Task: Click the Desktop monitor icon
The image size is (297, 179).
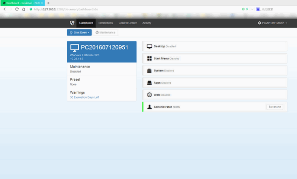Action: [x=149, y=46]
